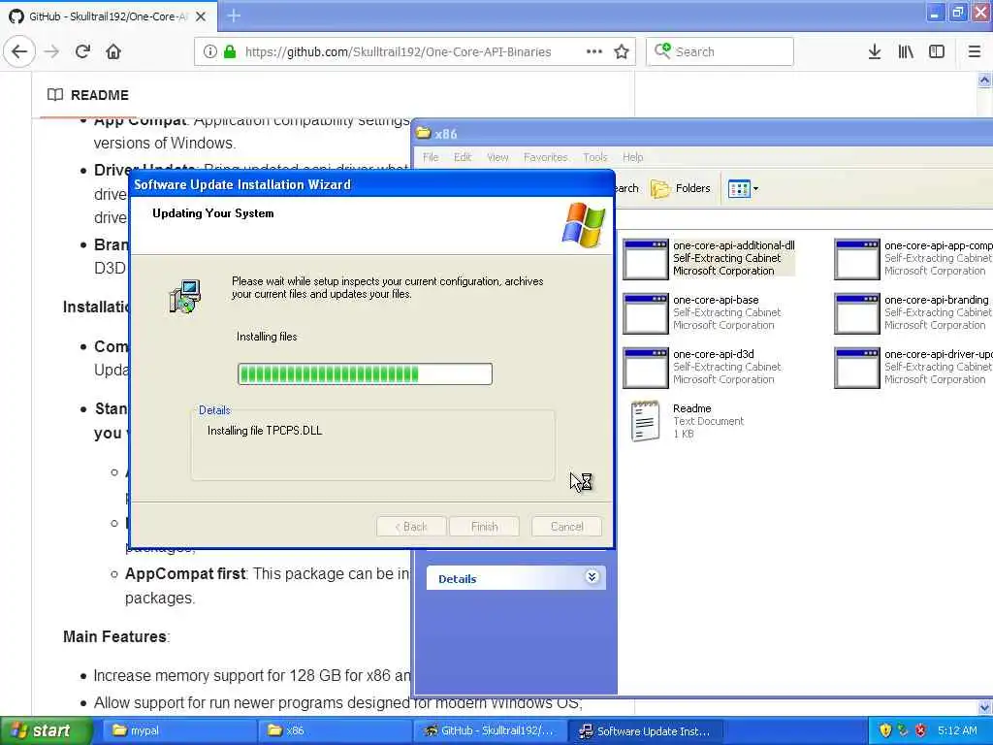993x745 pixels.
Task: Select one-core-api-driver-update cabinet icon
Action: coord(857,368)
